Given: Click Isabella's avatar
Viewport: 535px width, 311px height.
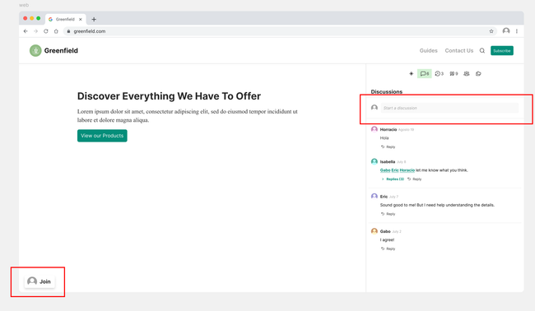Looking at the screenshot, I should [374, 161].
